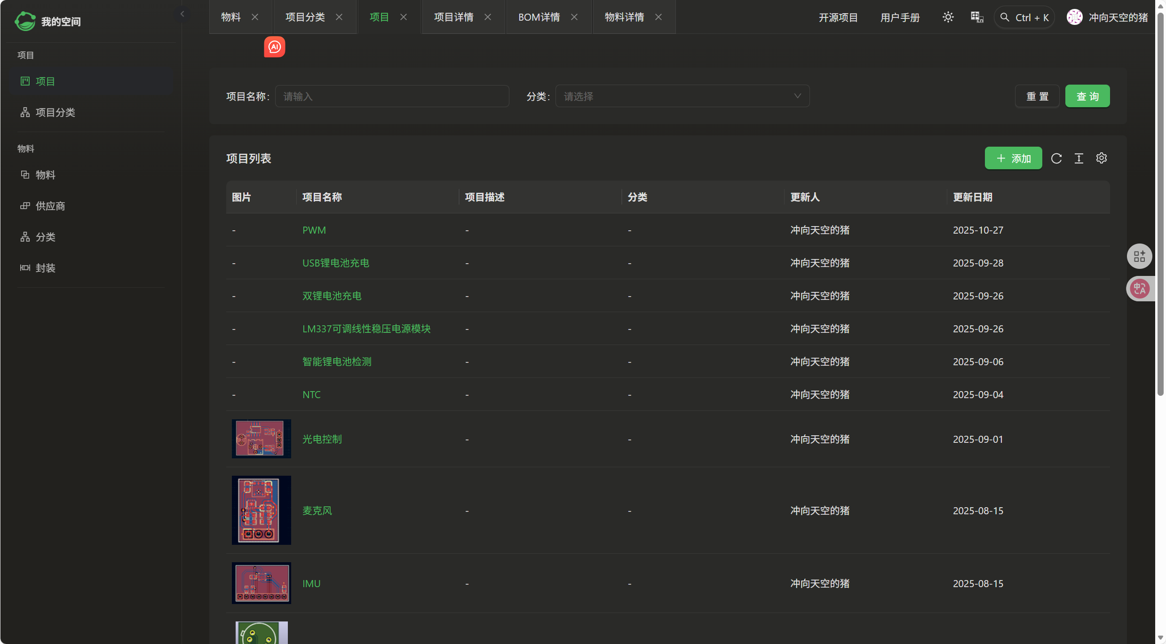The width and height of the screenshot is (1166, 644).
Task: Open the LM337可调线性稳压电源模块 project link
Action: coord(366,329)
